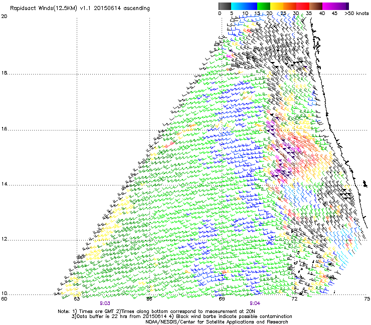Viewport: 371px width, 325px height.
Task: Click the gray 0-5 knot legend swatch
Action: point(225,6)
